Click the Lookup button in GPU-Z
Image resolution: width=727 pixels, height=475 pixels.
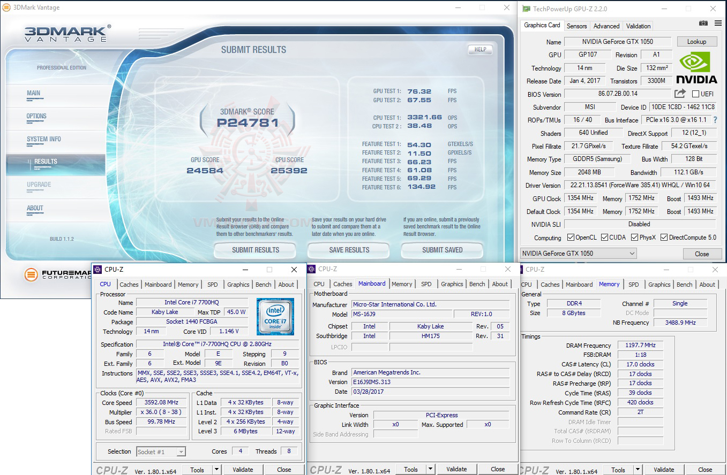[696, 41]
